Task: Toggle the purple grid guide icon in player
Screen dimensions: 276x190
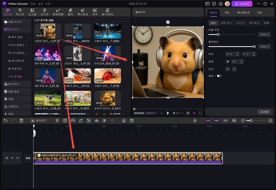Action: coord(194,113)
